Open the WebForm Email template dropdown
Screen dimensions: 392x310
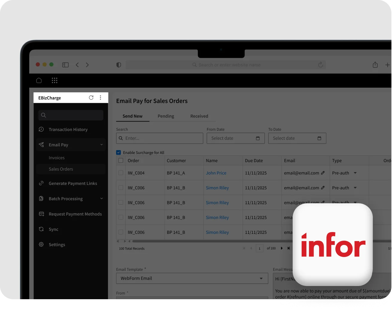pos(192,278)
